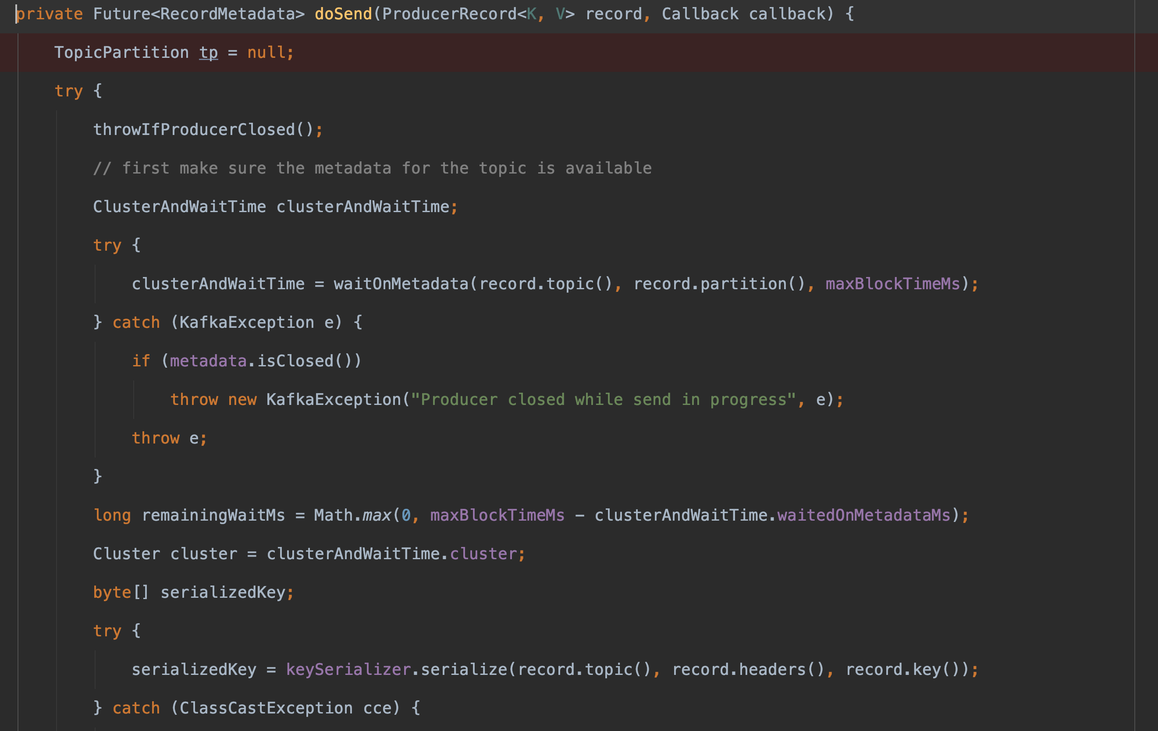Click the try keyword before serializedKey assignment
This screenshot has height=731, width=1158.
pyautogui.click(x=107, y=631)
